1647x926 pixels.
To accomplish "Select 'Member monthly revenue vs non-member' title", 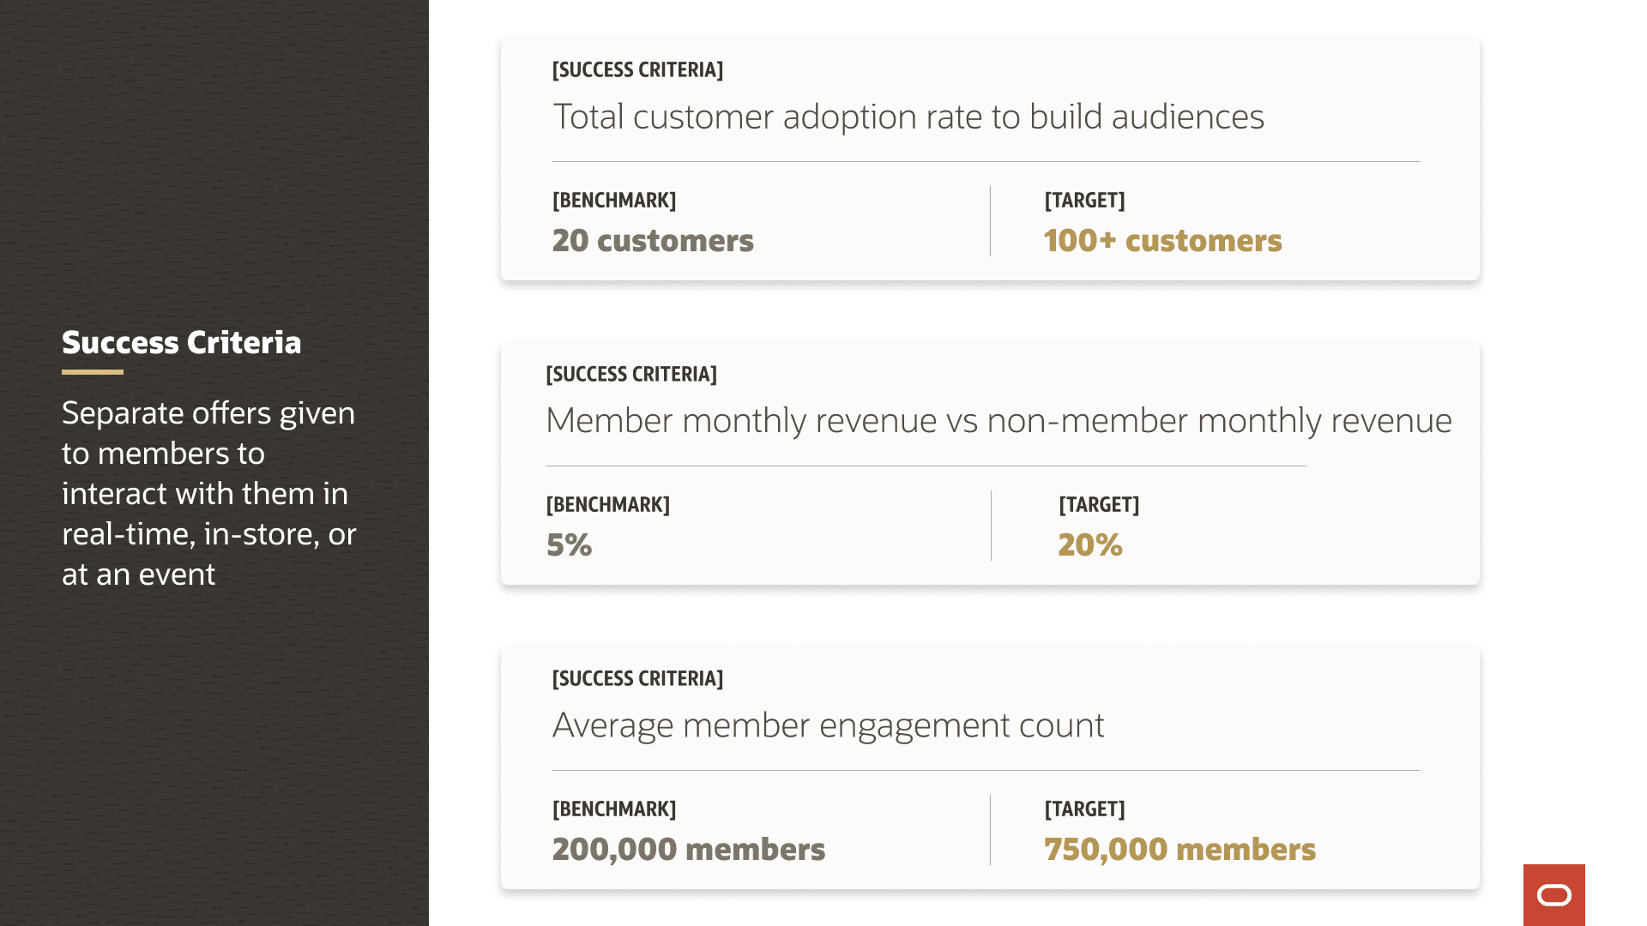I will pyautogui.click(x=998, y=421).
